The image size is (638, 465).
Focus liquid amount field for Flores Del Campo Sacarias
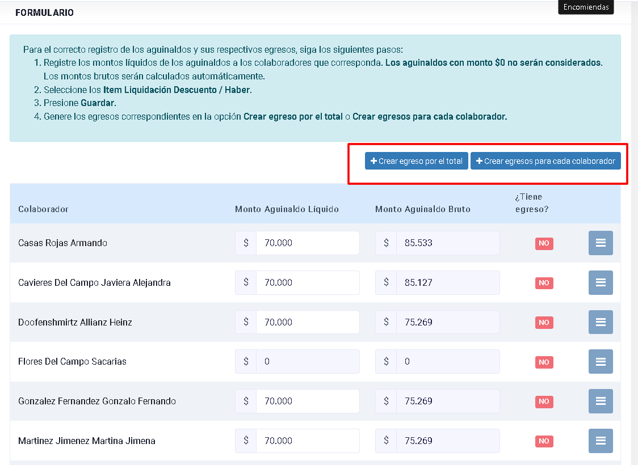pos(308,361)
